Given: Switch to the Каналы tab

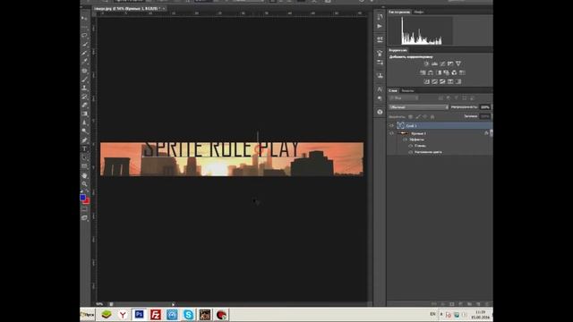Looking at the screenshot, I should (407, 90).
